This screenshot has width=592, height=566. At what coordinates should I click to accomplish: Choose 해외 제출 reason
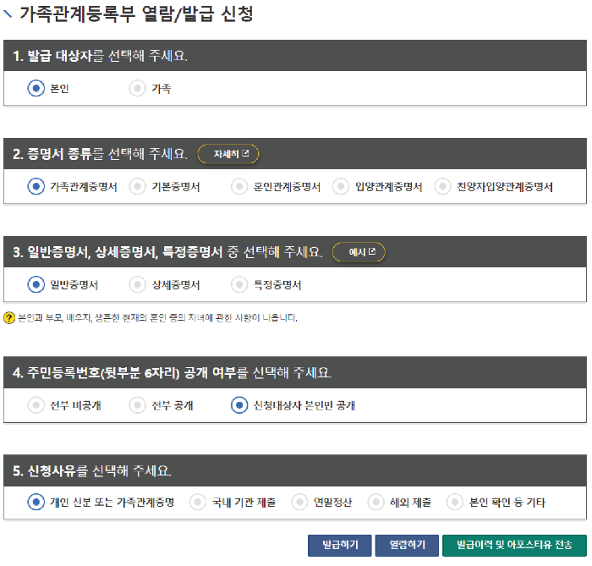[x=376, y=503]
